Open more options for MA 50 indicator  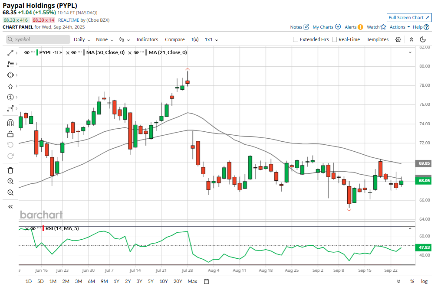[80, 52]
